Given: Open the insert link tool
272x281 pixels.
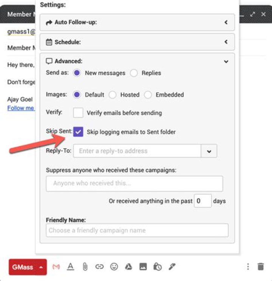Looking at the screenshot, I should 99,267.
